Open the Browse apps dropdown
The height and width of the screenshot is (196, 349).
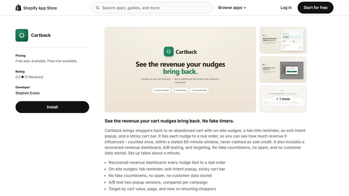click(232, 8)
